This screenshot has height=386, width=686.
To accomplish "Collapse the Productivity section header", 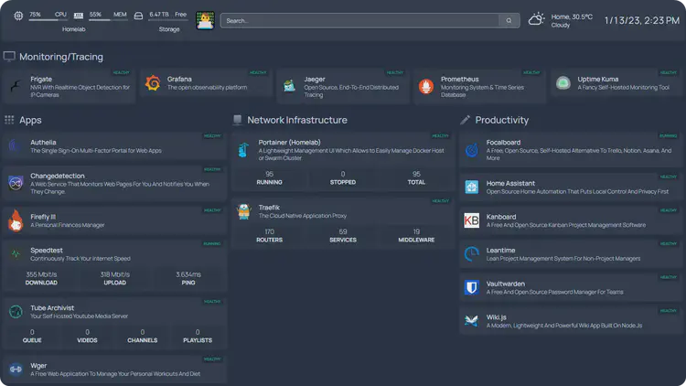I will [501, 120].
